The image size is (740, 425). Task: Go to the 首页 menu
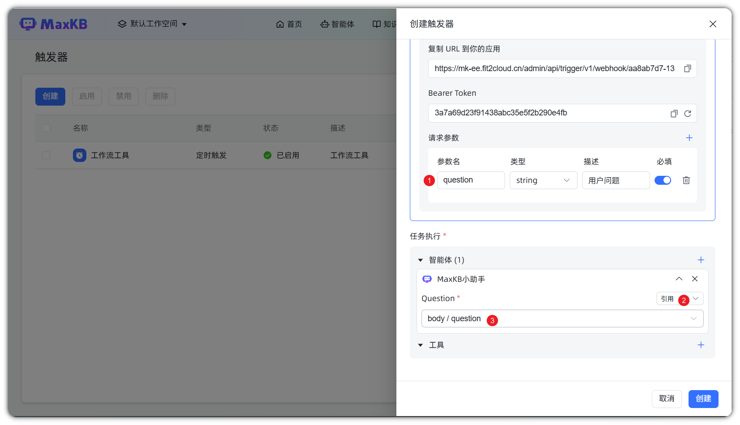click(289, 24)
